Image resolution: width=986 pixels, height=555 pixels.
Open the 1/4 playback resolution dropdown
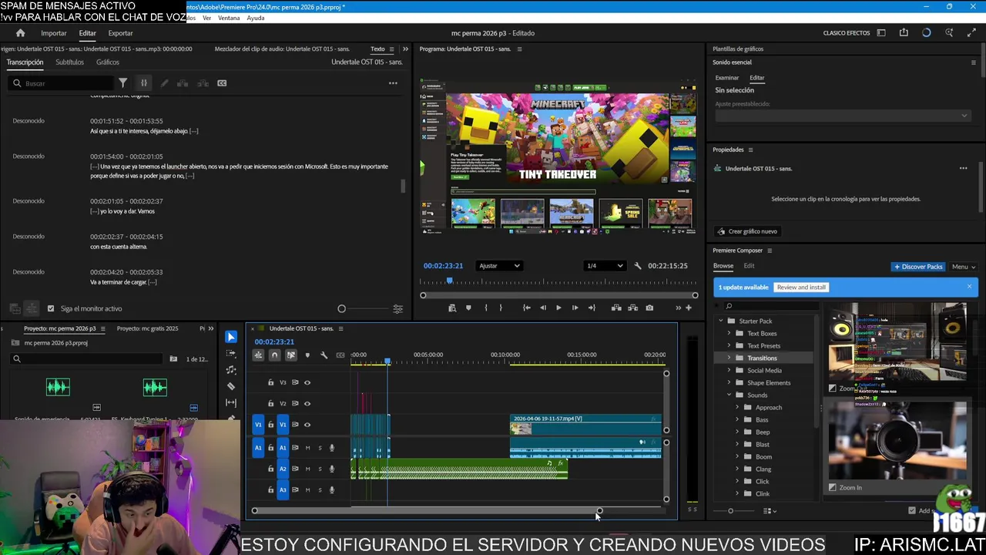click(x=605, y=266)
